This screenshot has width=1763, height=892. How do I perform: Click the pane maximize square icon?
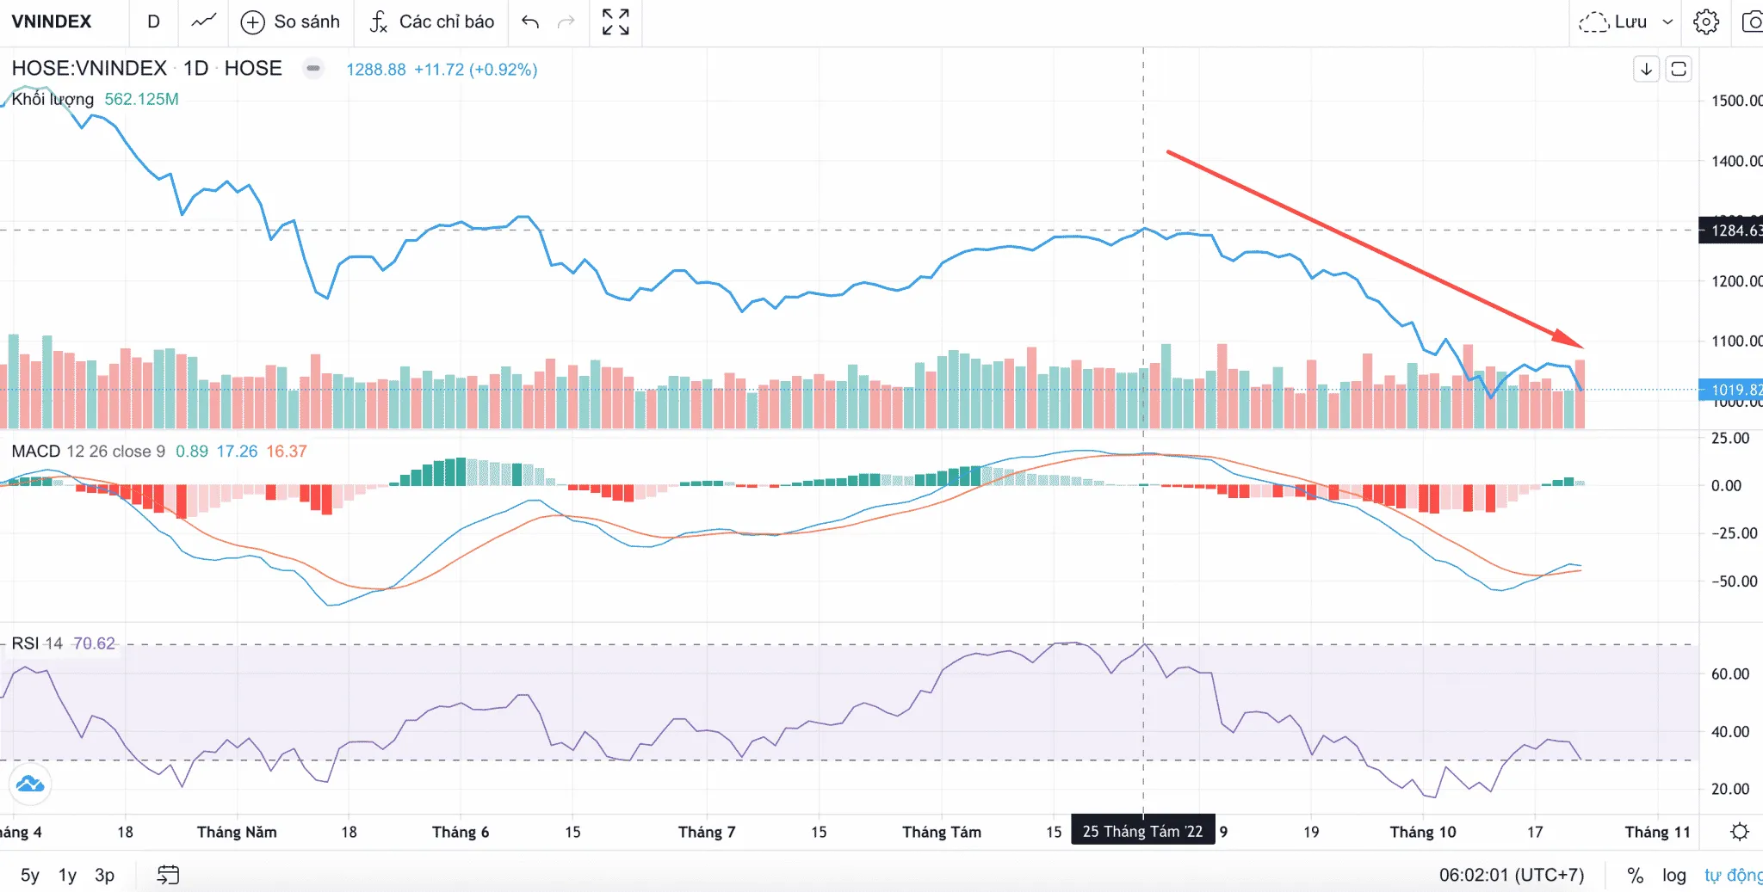pos(1679,69)
